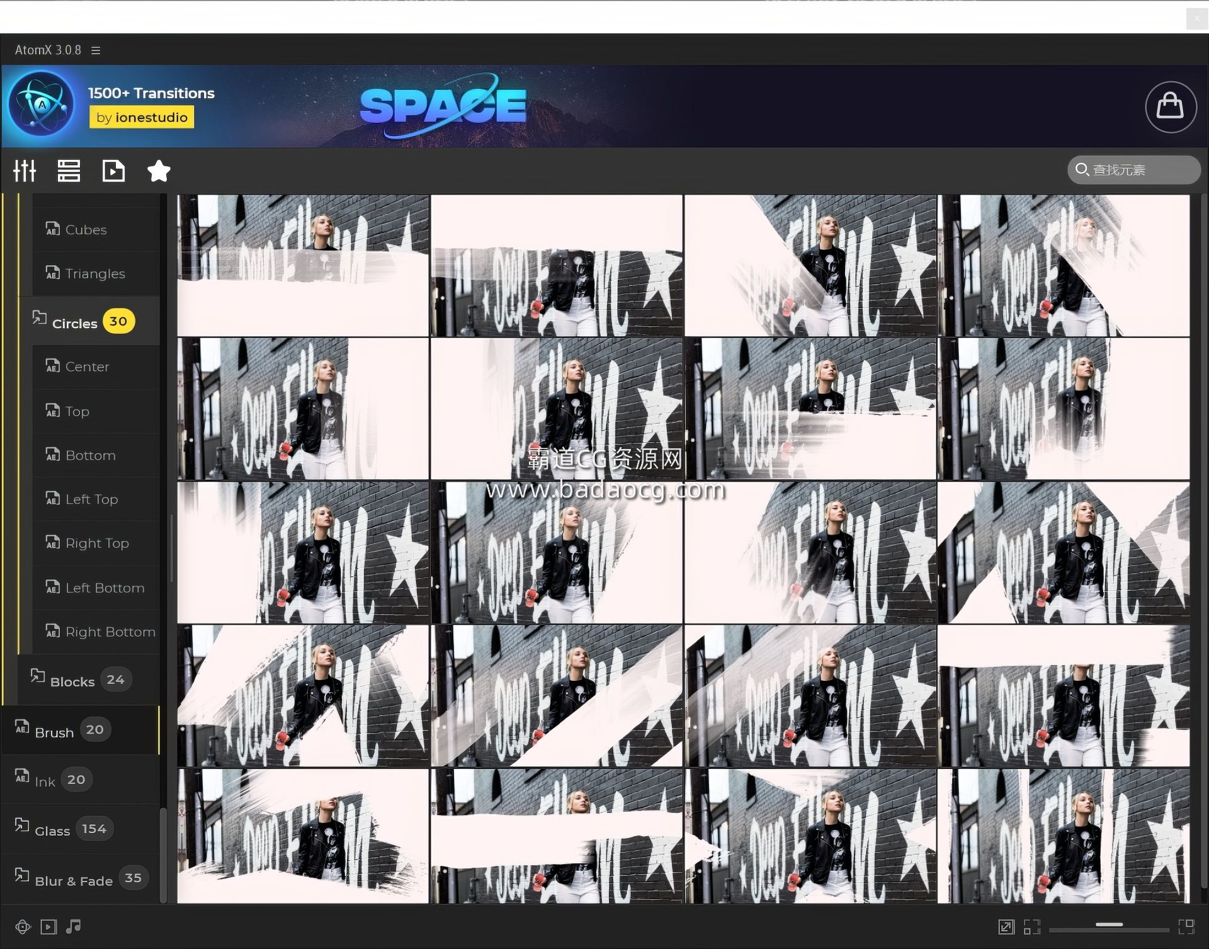Select first thumbnail in the fourth row
The height and width of the screenshot is (949, 1209).
click(x=303, y=696)
